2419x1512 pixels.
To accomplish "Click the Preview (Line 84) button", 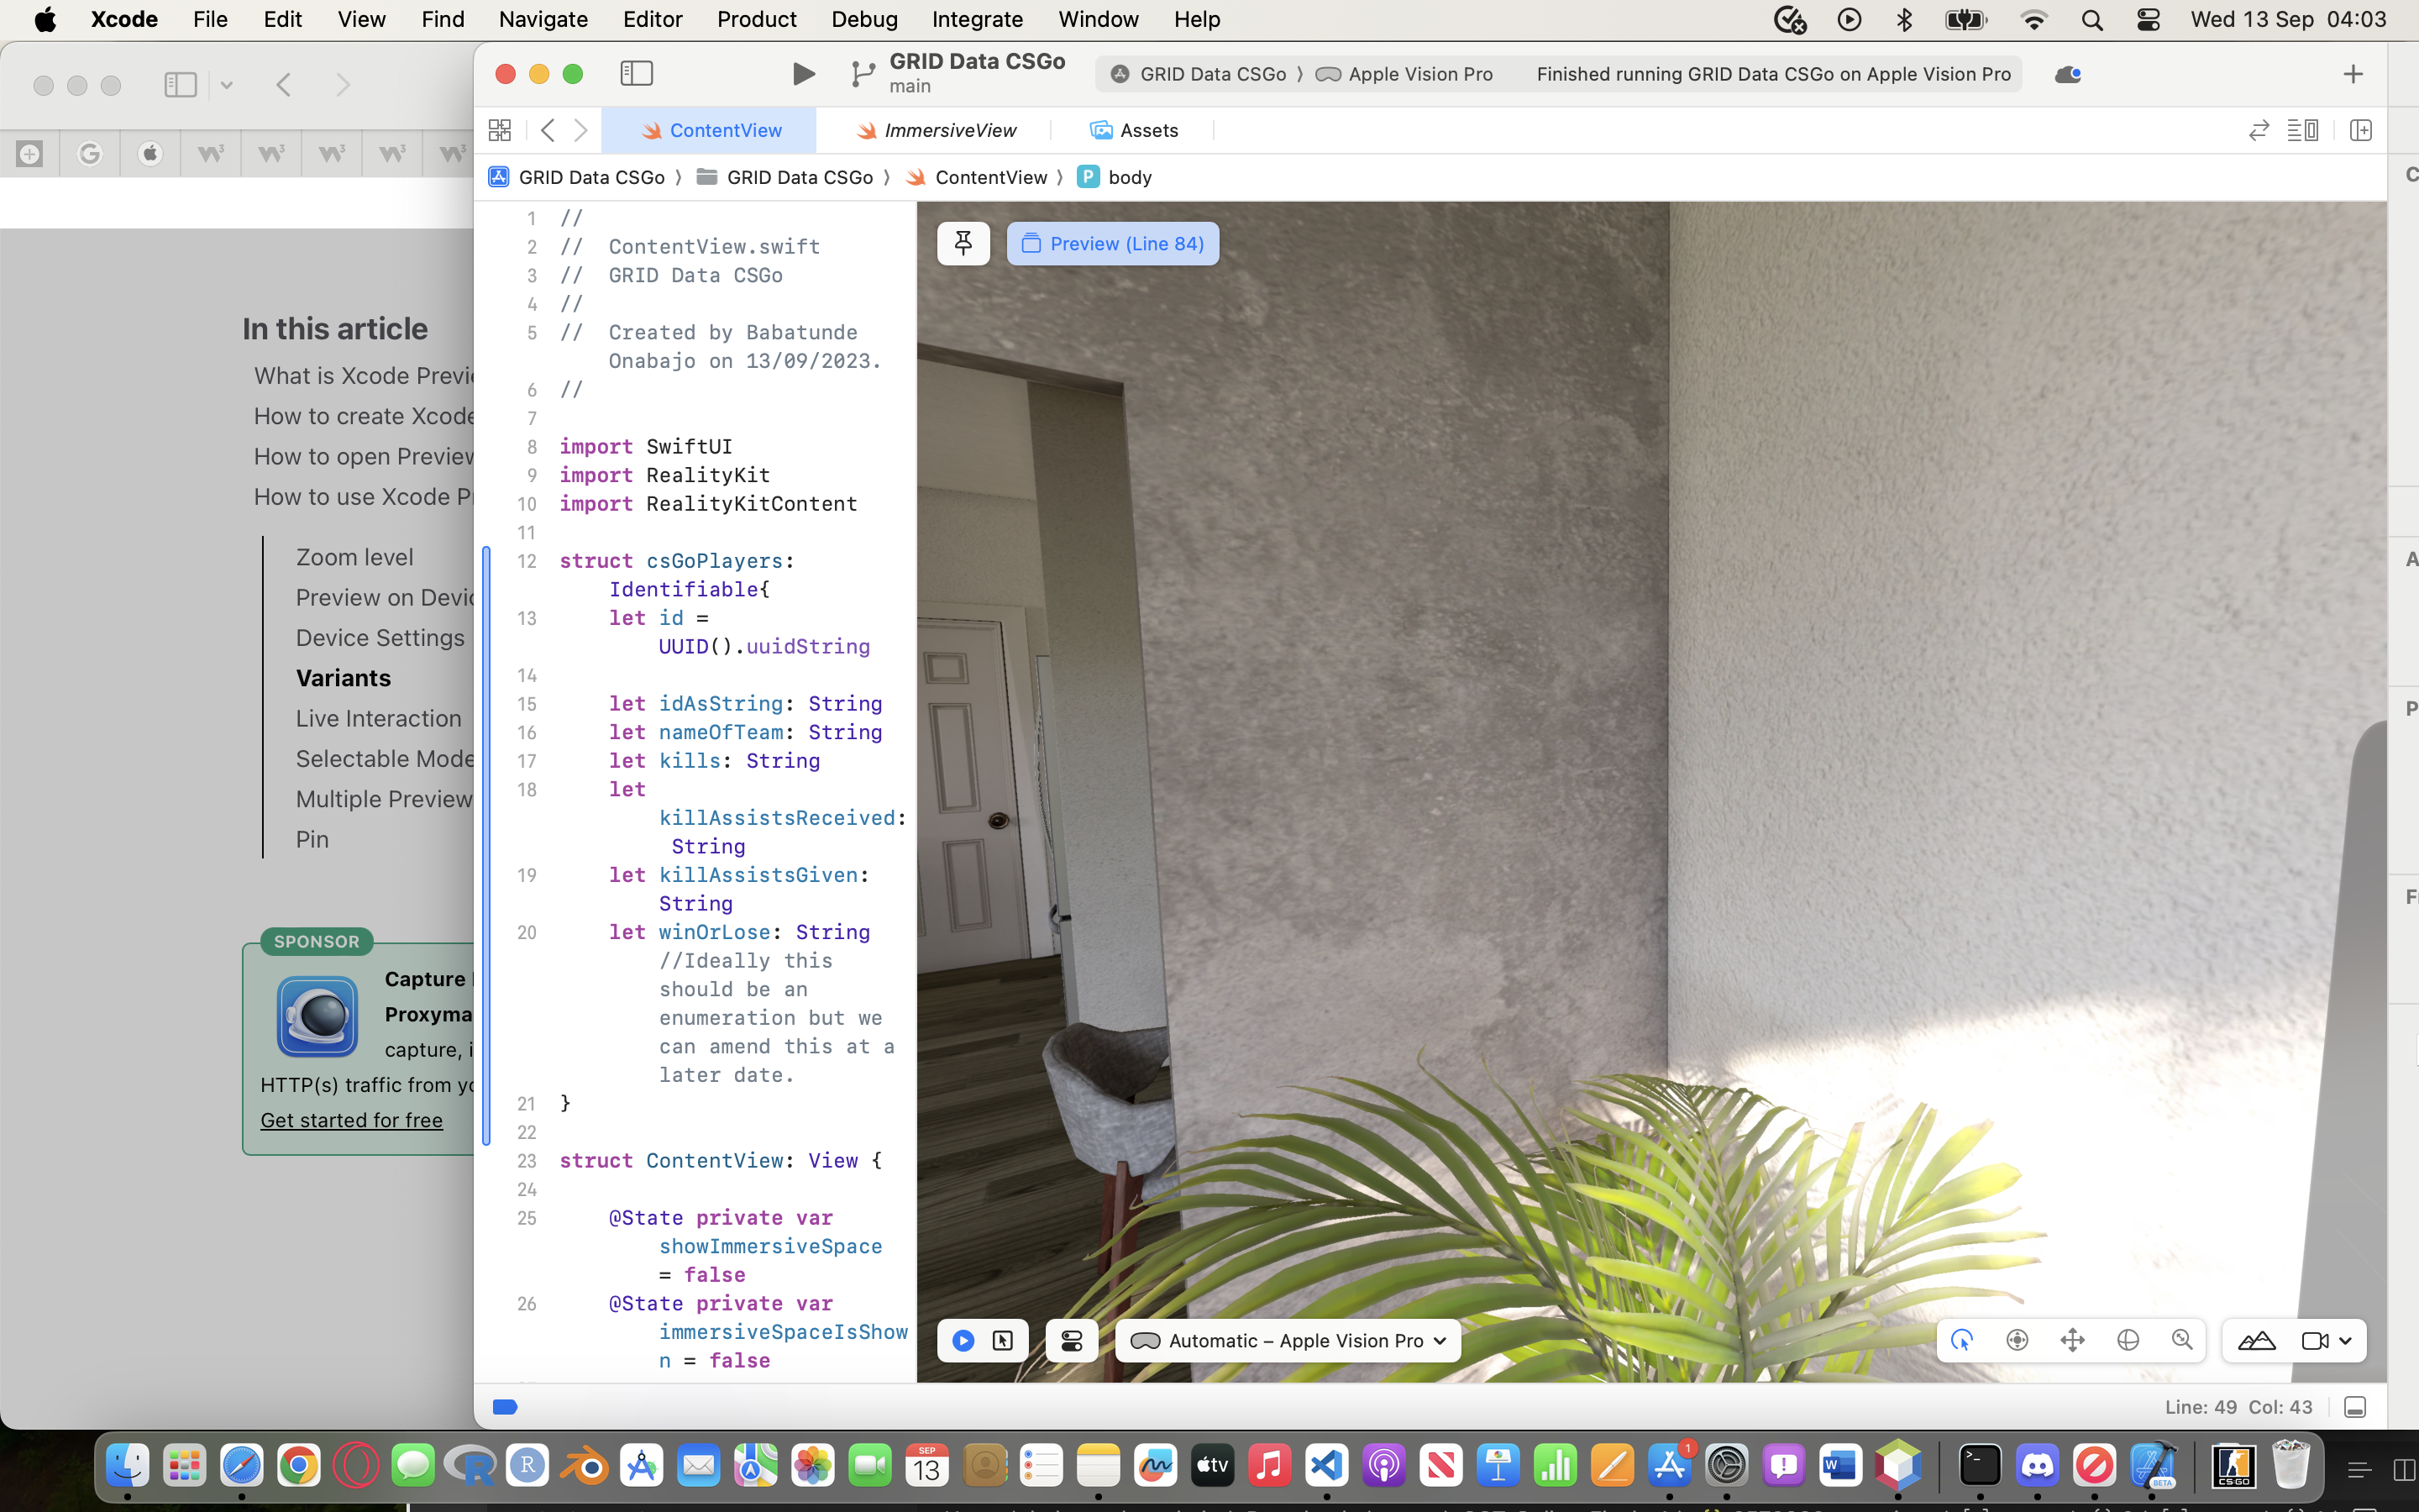I will click(1113, 243).
